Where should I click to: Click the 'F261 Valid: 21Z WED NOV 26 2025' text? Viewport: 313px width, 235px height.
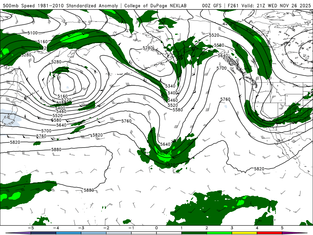point(269,5)
